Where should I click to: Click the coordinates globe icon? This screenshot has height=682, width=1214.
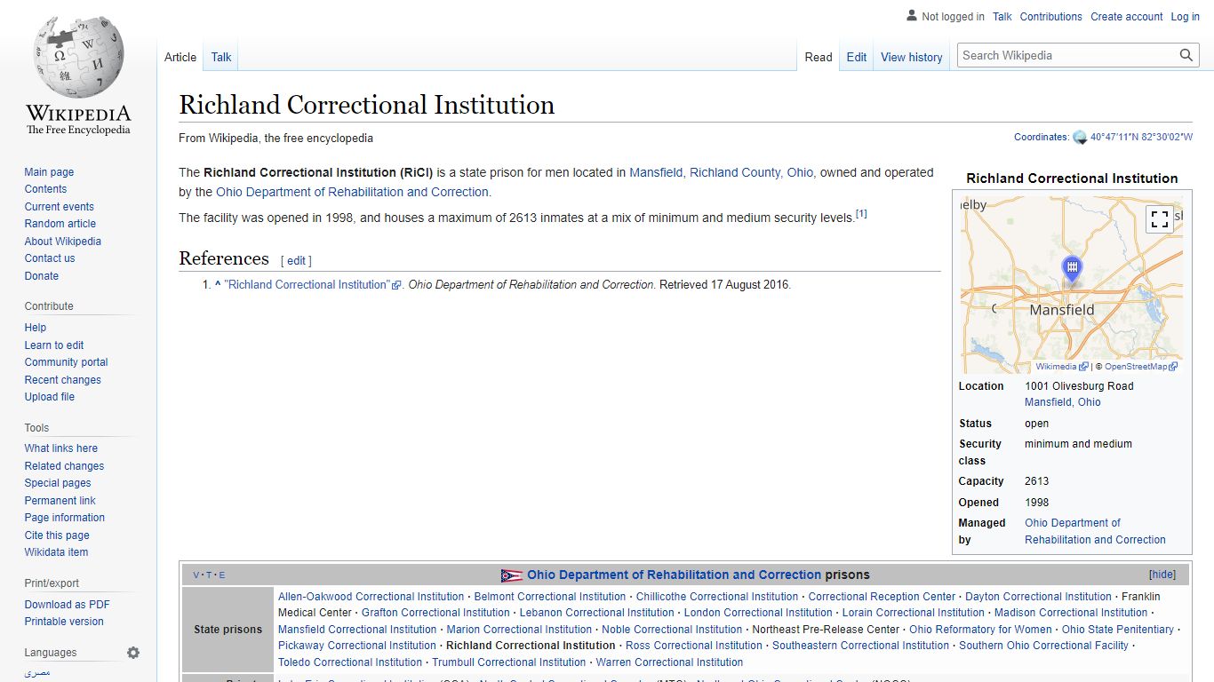1080,138
